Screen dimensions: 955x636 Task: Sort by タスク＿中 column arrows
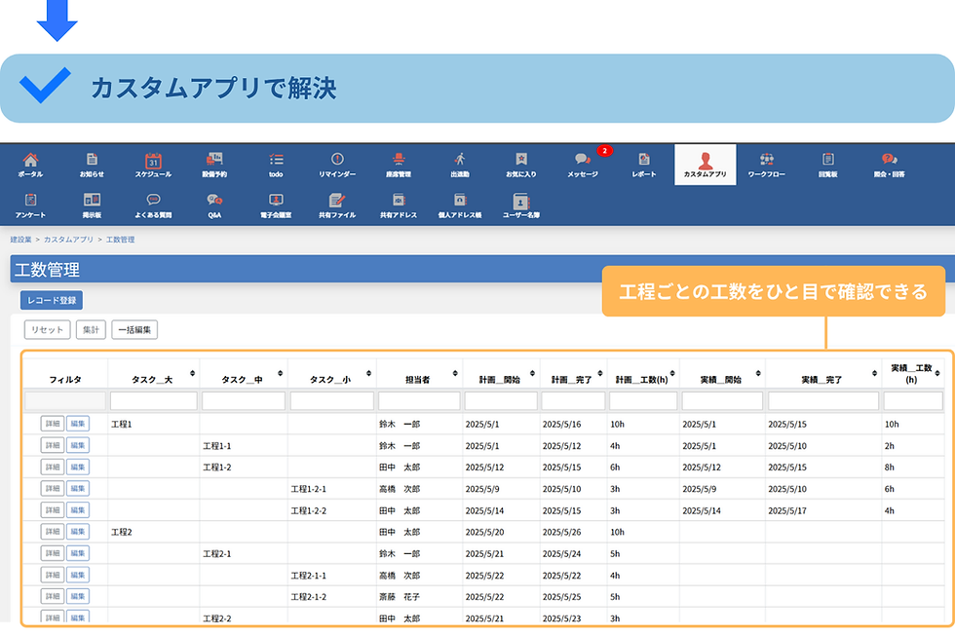(281, 373)
